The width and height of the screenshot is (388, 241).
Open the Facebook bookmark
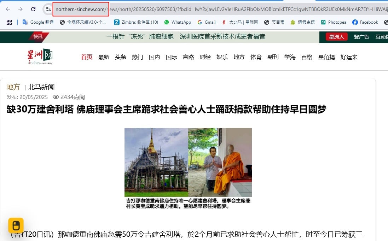coord(365,22)
